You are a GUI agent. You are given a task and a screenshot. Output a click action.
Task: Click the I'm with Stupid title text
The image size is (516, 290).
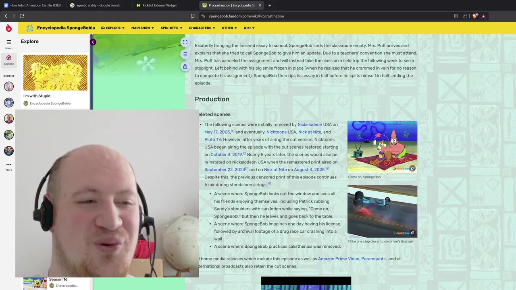pos(37,96)
